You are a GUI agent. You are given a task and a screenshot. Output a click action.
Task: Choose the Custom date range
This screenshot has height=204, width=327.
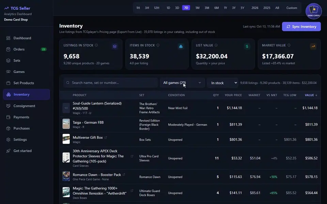point(292,8)
